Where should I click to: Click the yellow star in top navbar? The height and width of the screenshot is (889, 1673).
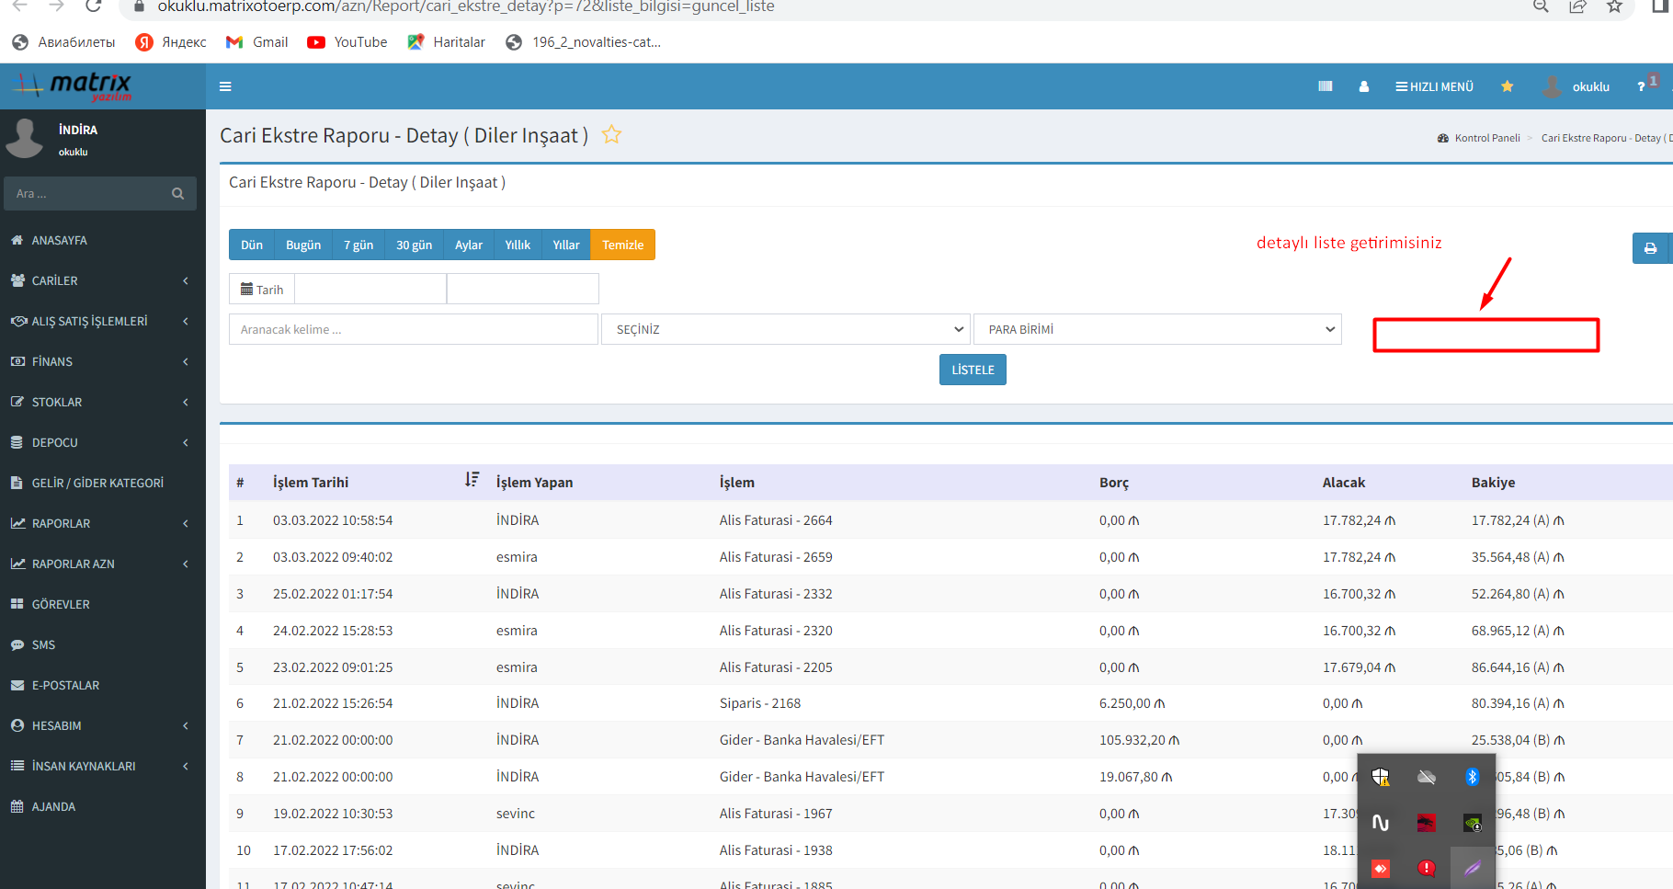(x=1507, y=86)
